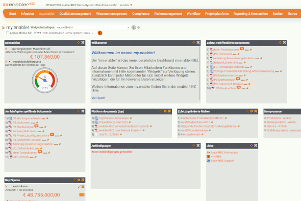This screenshot has height=201, width=301.
Task: Open settings gear of Zuletzt geänderte Risiken widget
Action: coord(252,111)
